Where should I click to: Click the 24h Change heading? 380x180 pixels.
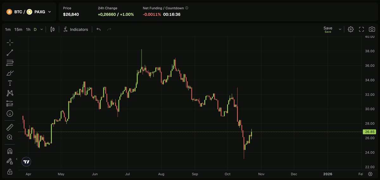tap(107, 8)
